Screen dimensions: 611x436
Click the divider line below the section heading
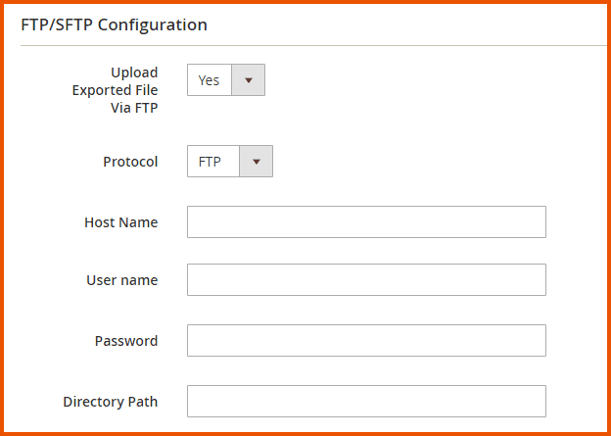coord(313,45)
